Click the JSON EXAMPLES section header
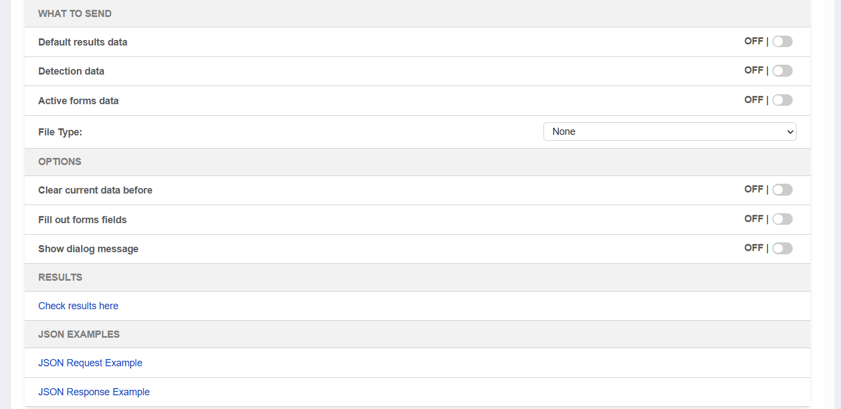 click(x=79, y=334)
